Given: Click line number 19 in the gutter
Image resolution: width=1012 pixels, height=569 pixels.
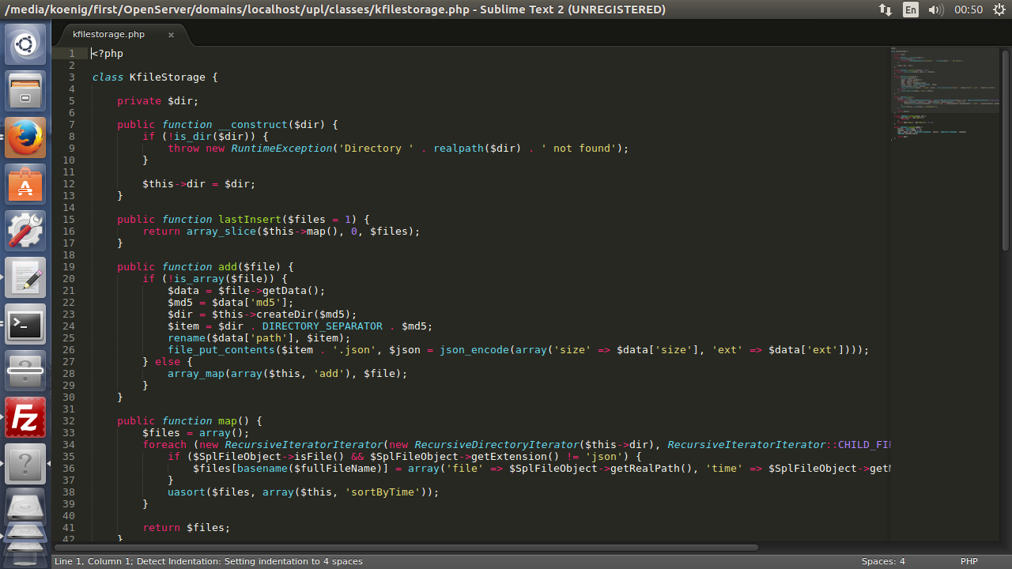Looking at the screenshot, I should tap(69, 267).
